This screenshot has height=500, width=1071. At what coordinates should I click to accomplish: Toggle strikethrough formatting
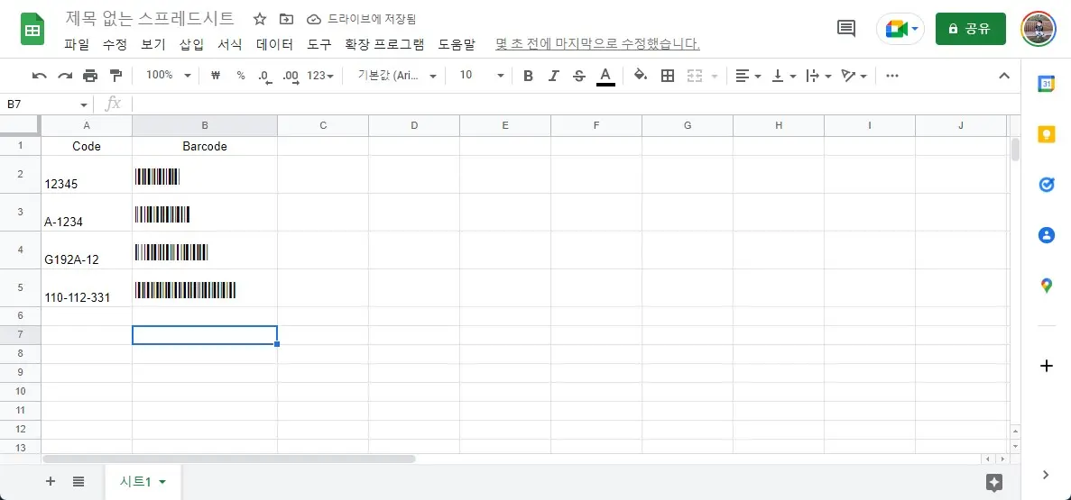(579, 76)
